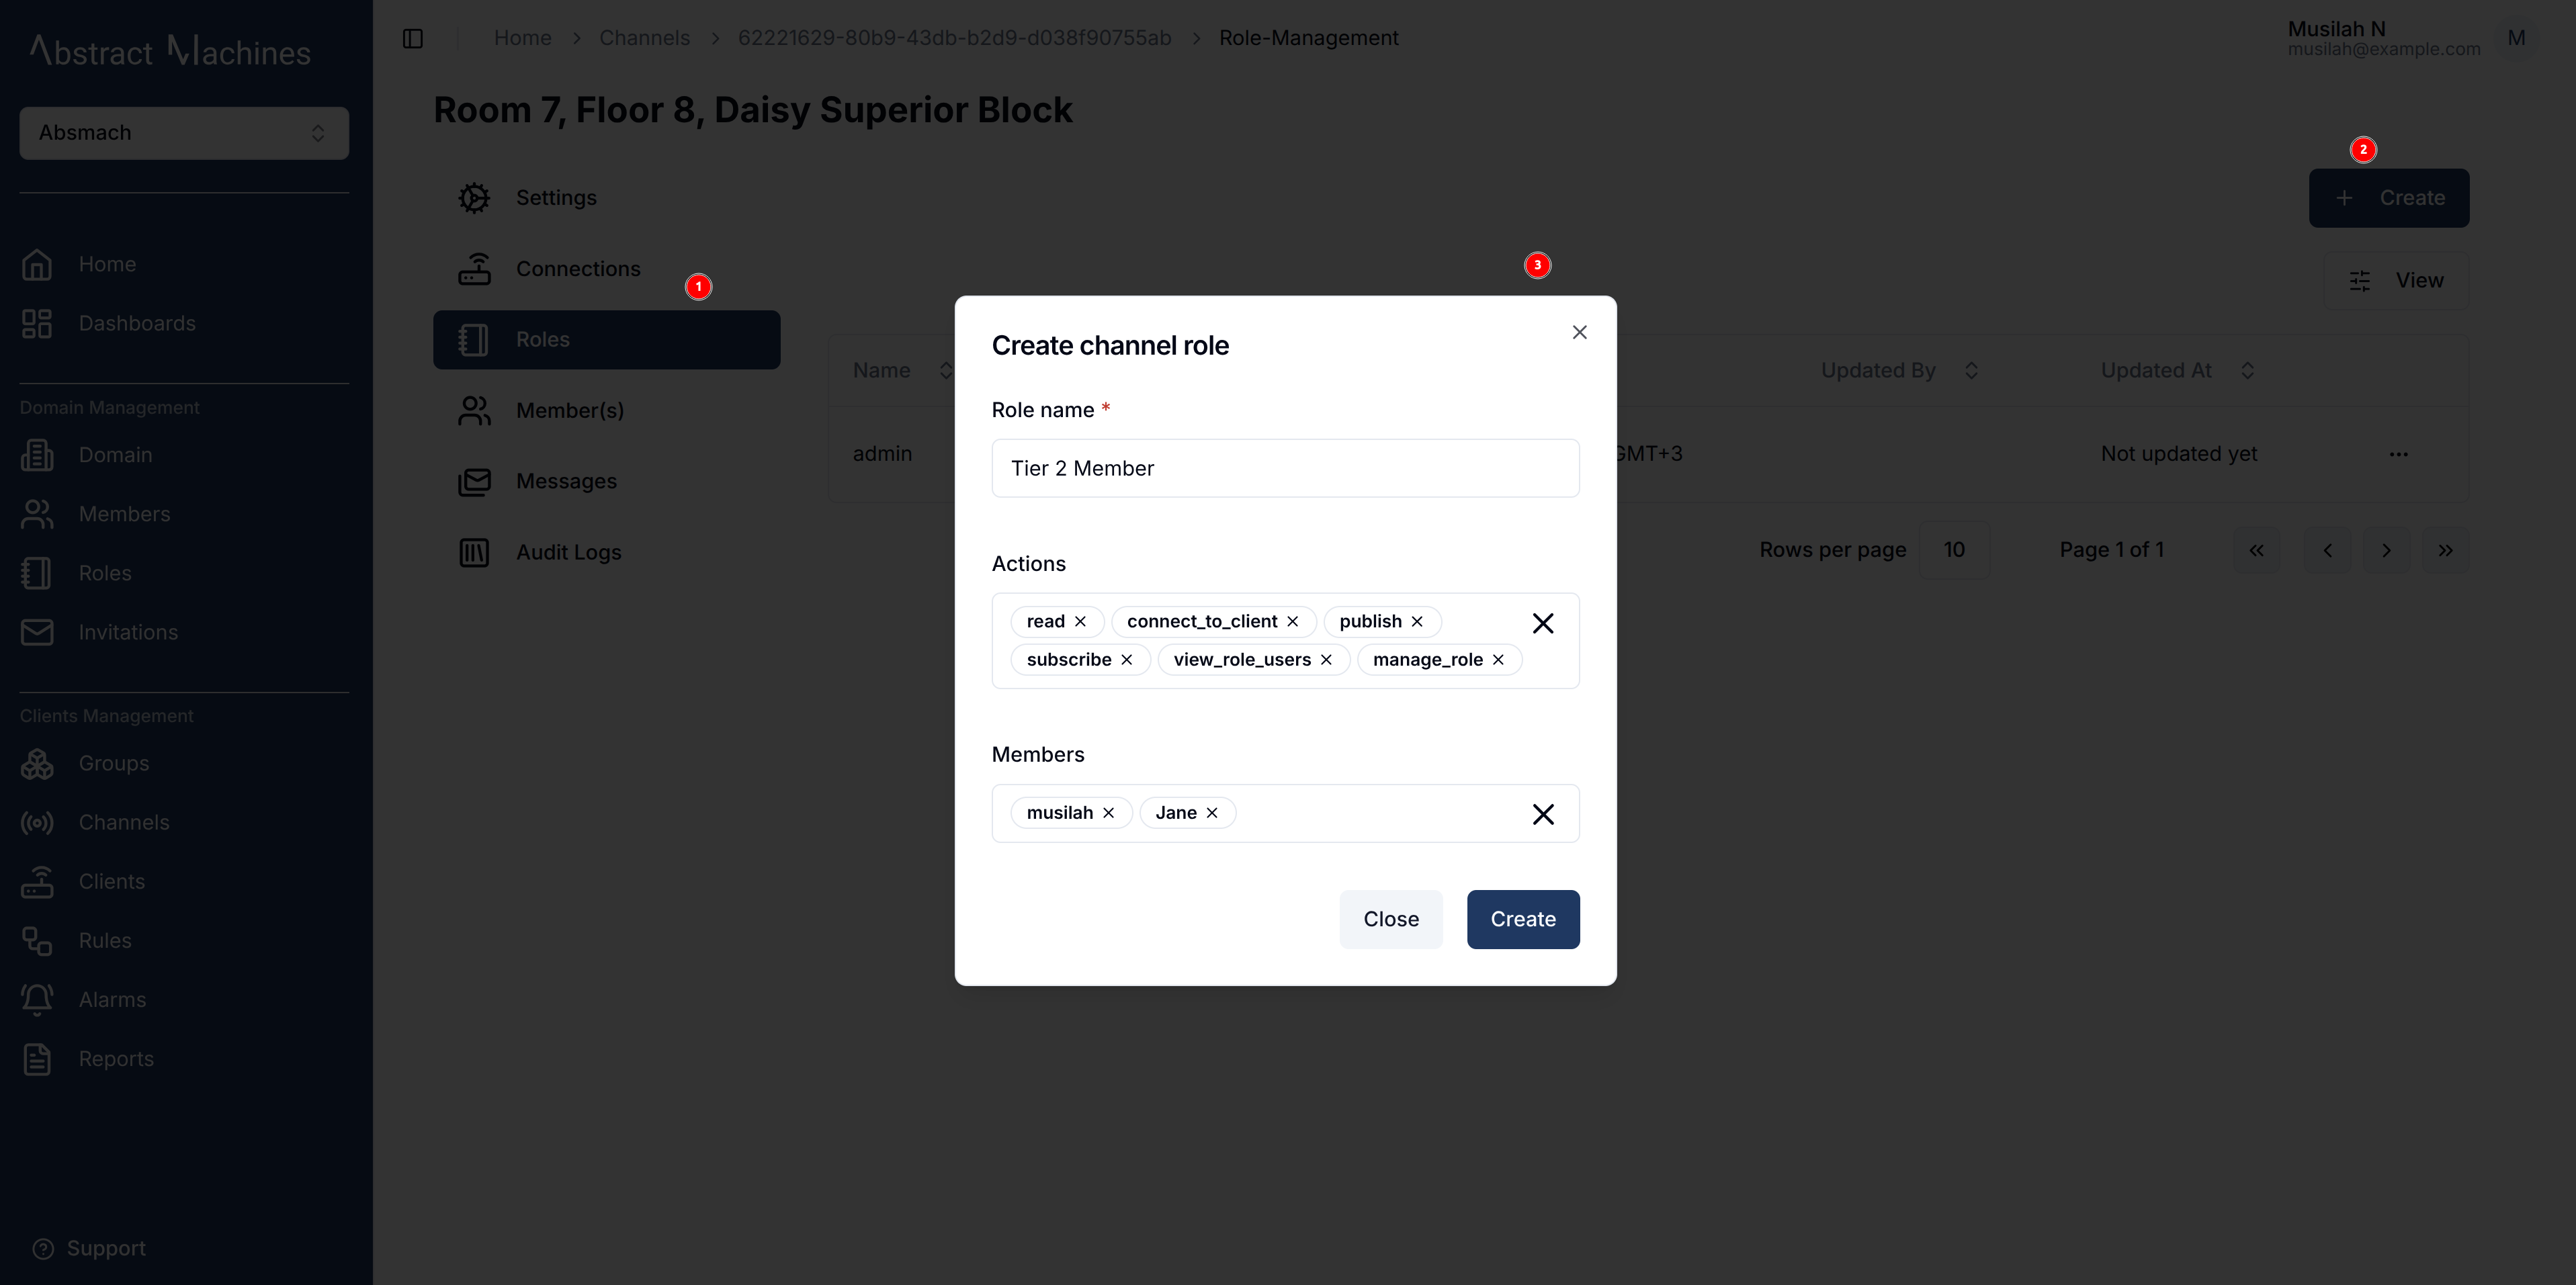The width and height of the screenshot is (2576, 1285).
Task: Open the Members multi-select field
Action: [1285, 813]
